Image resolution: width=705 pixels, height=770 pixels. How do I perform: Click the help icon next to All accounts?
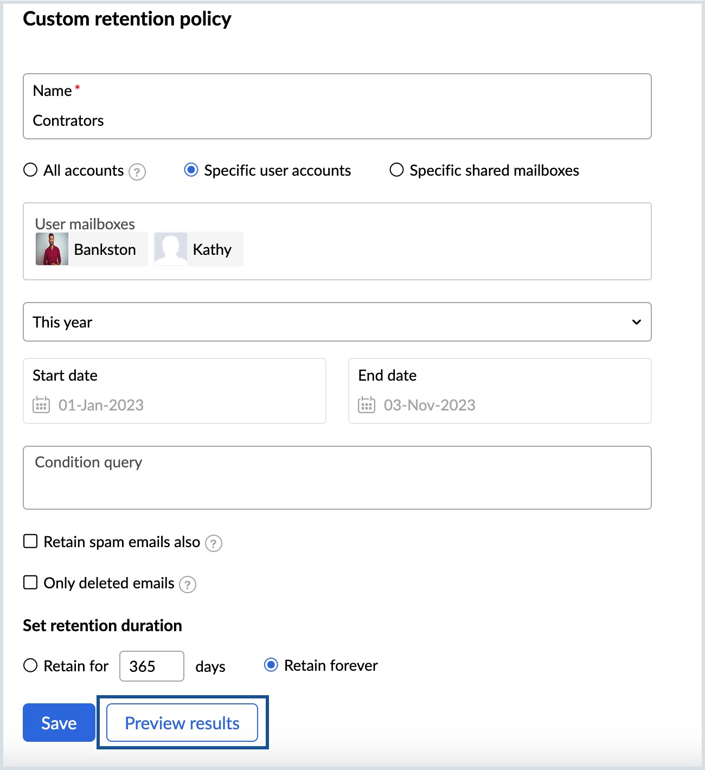(137, 172)
